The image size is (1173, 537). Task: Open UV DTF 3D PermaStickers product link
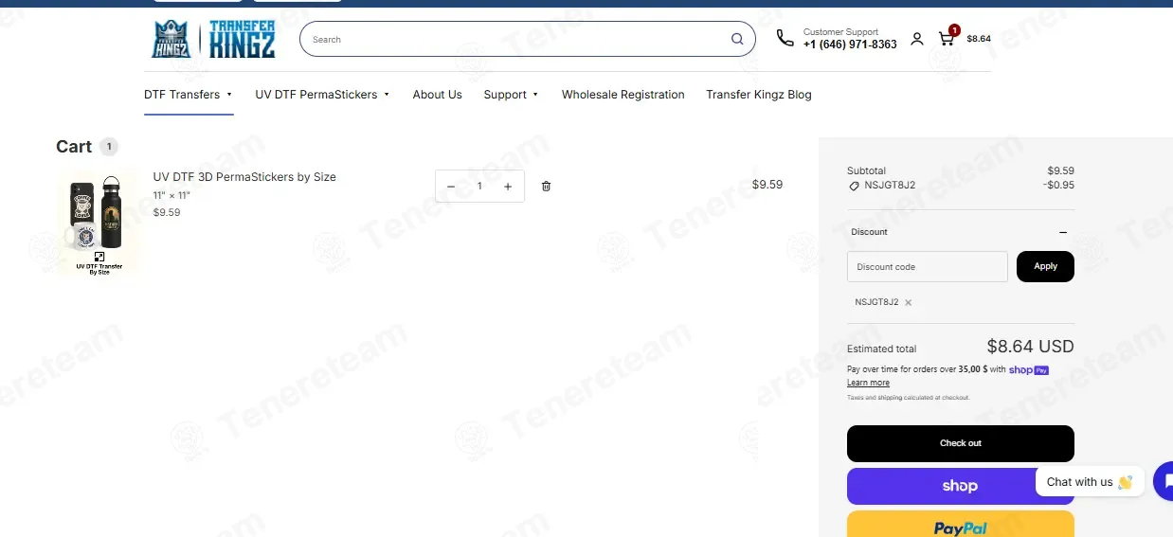[x=244, y=177]
